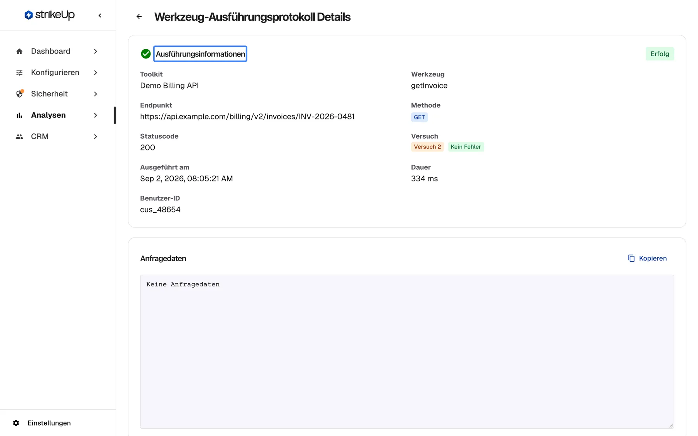The image size is (698, 436).
Task: Click the green success checkmark icon
Action: [146, 54]
